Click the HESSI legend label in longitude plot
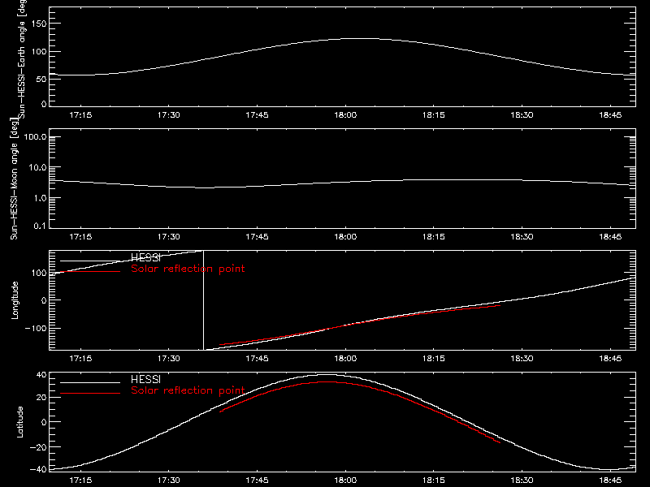 (145, 258)
